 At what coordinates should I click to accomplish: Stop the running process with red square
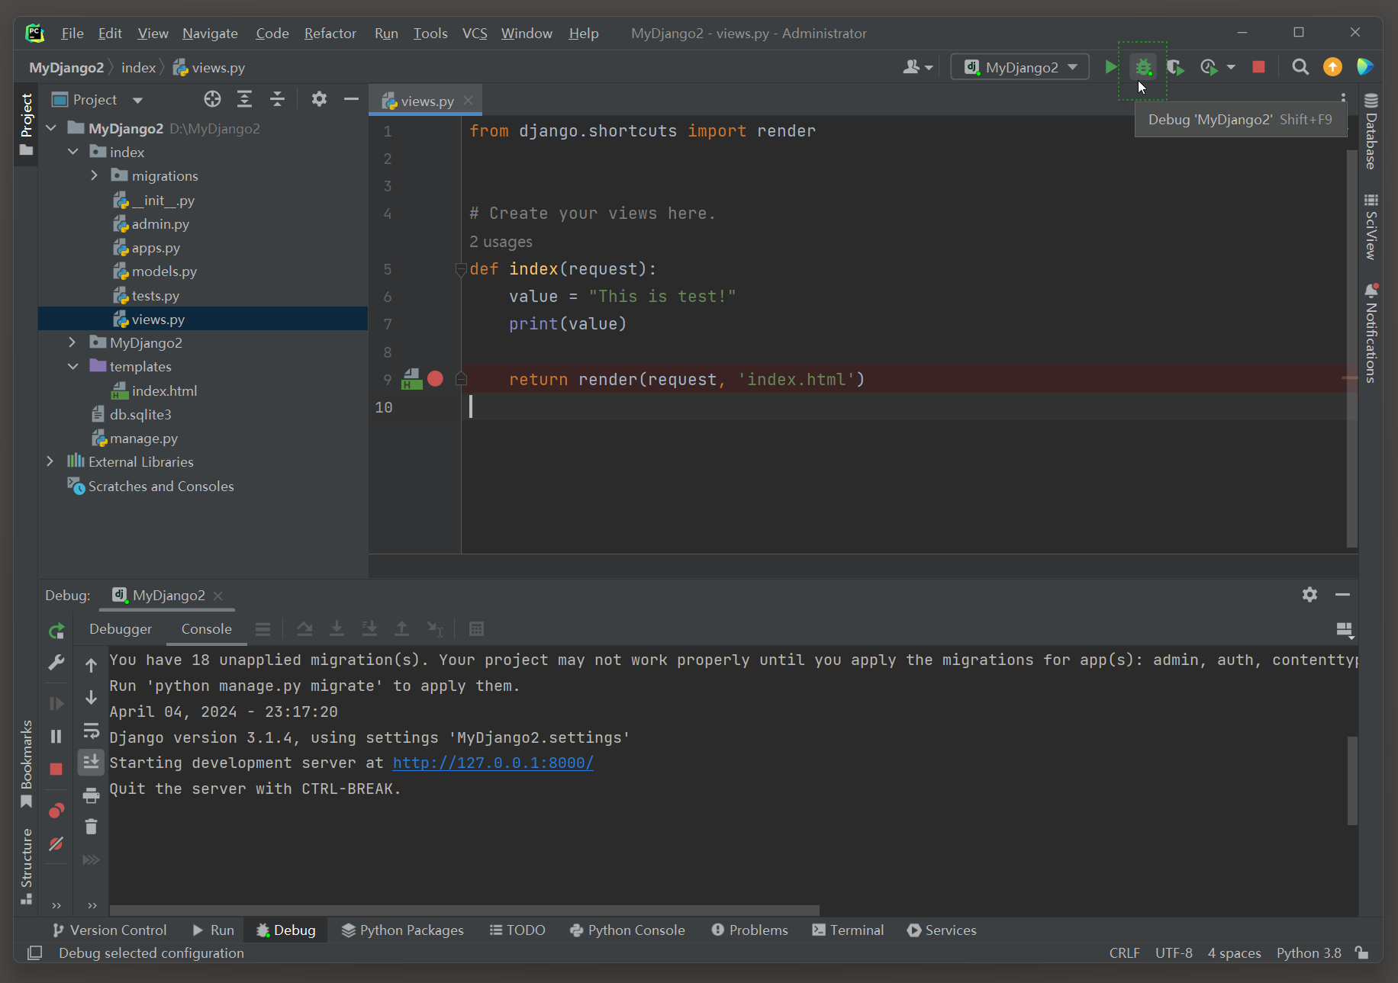(x=1259, y=67)
